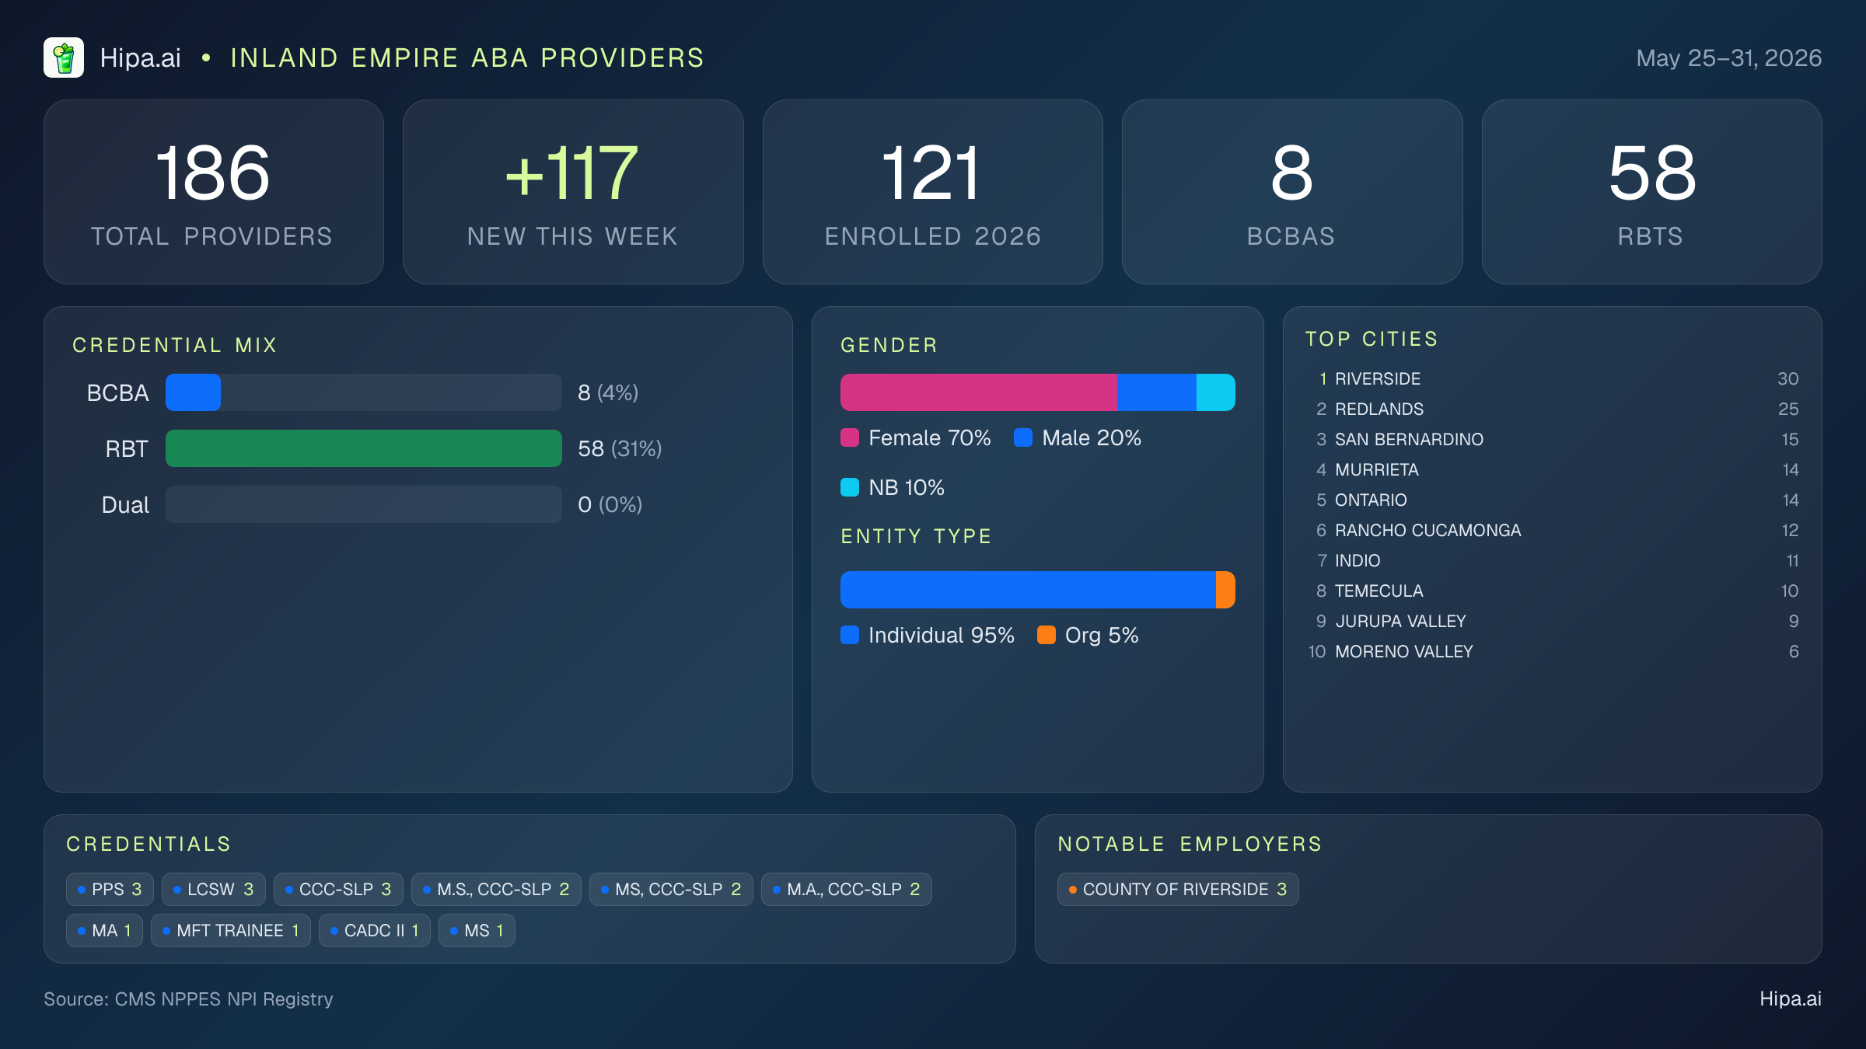Select the Inland Empire ABA Providers title
Image resolution: width=1866 pixels, height=1049 pixels.
coord(467,58)
